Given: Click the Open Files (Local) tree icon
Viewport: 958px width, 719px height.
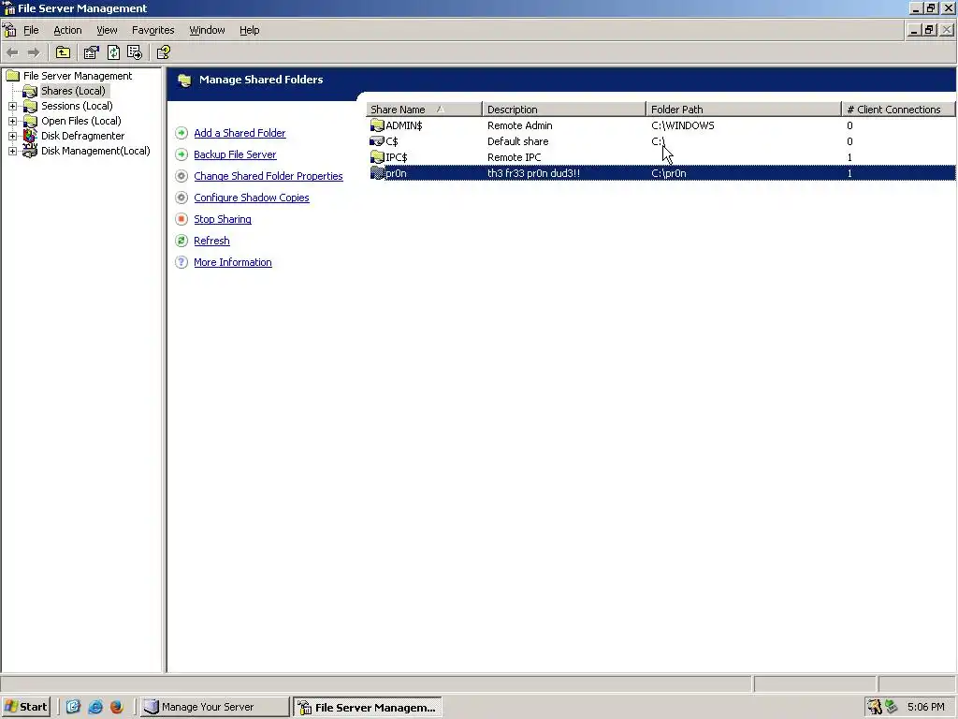Looking at the screenshot, I should [30, 121].
